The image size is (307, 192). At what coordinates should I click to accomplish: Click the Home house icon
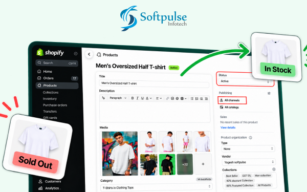[x=39, y=71]
